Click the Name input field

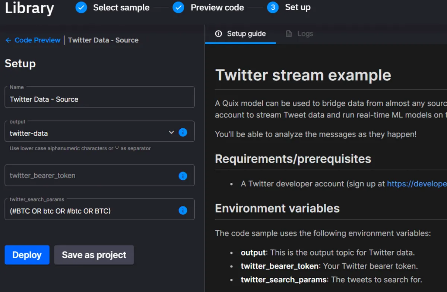point(99,97)
